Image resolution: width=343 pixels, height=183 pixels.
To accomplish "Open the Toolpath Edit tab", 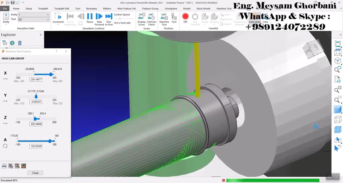I will click(x=62, y=9).
